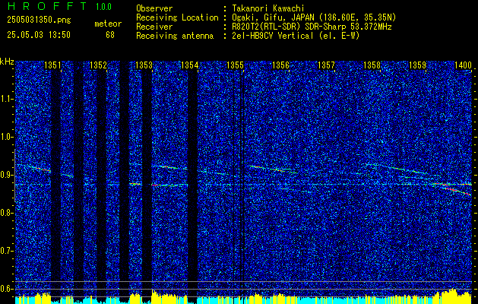The width and height of the screenshot is (478, 304).
Task: Click the red echo trace just after 1353
Action: [x=156, y=185]
